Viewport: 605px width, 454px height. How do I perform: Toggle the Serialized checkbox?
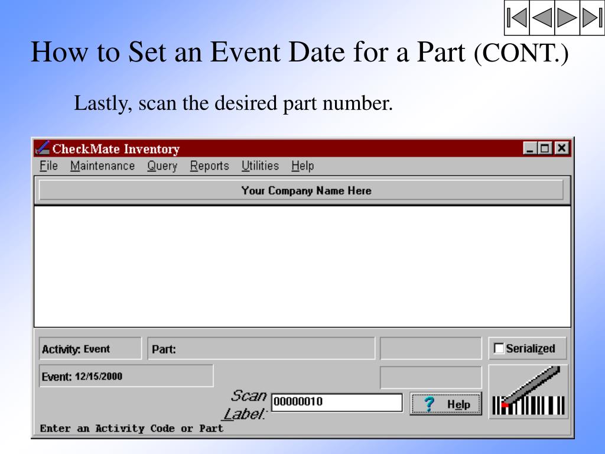point(499,348)
